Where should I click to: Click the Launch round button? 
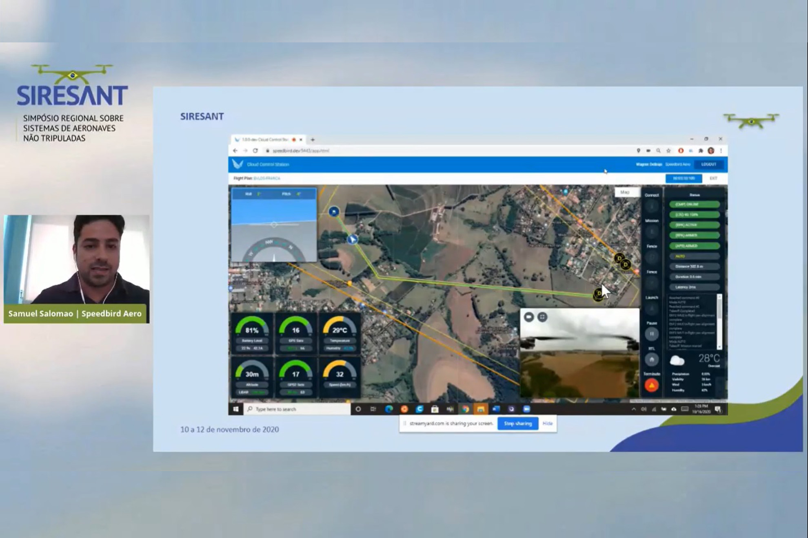click(652, 309)
